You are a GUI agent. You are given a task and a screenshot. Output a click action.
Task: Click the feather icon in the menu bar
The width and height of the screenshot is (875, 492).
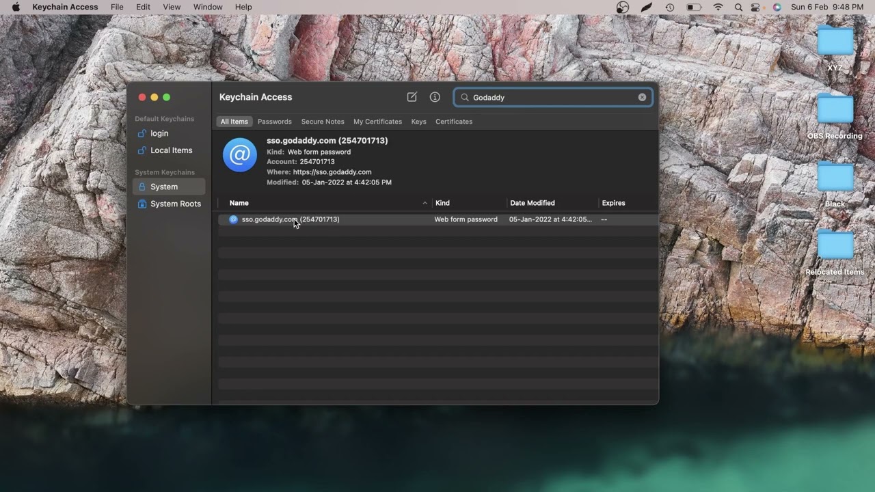pos(647,7)
